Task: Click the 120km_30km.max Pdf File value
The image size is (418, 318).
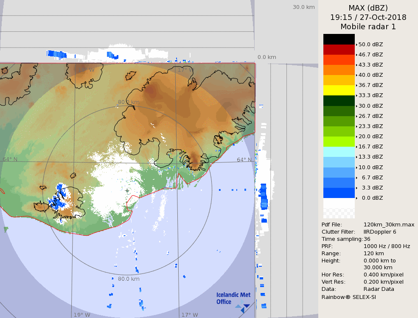Action: [x=389, y=225]
